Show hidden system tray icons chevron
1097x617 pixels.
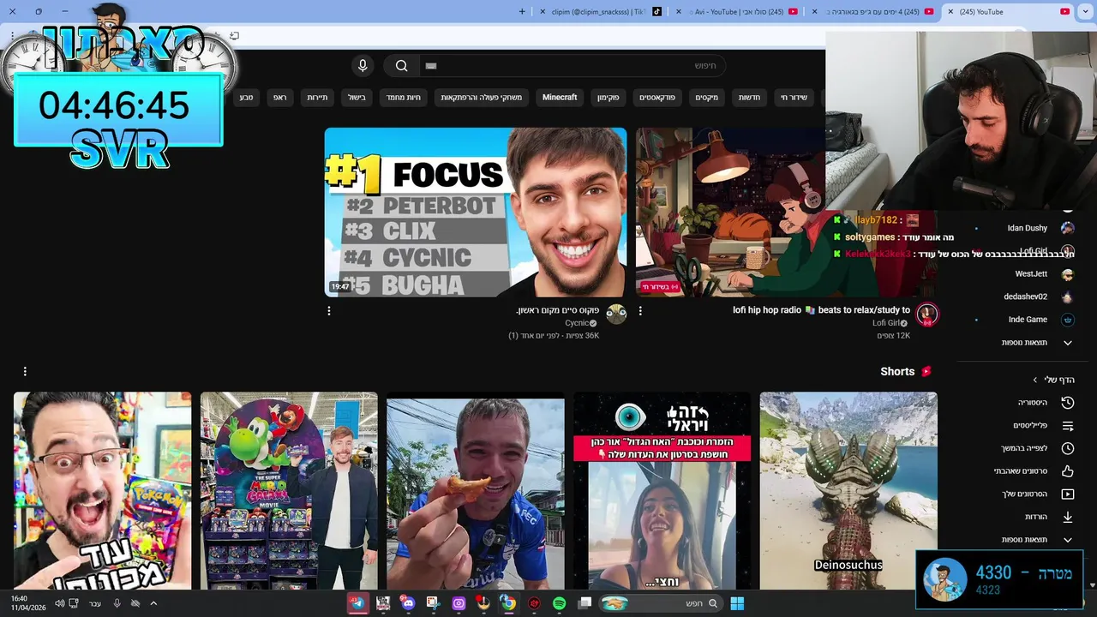[153, 603]
